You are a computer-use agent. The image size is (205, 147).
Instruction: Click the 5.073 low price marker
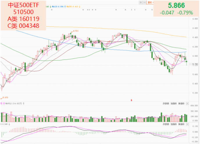coord(5,98)
